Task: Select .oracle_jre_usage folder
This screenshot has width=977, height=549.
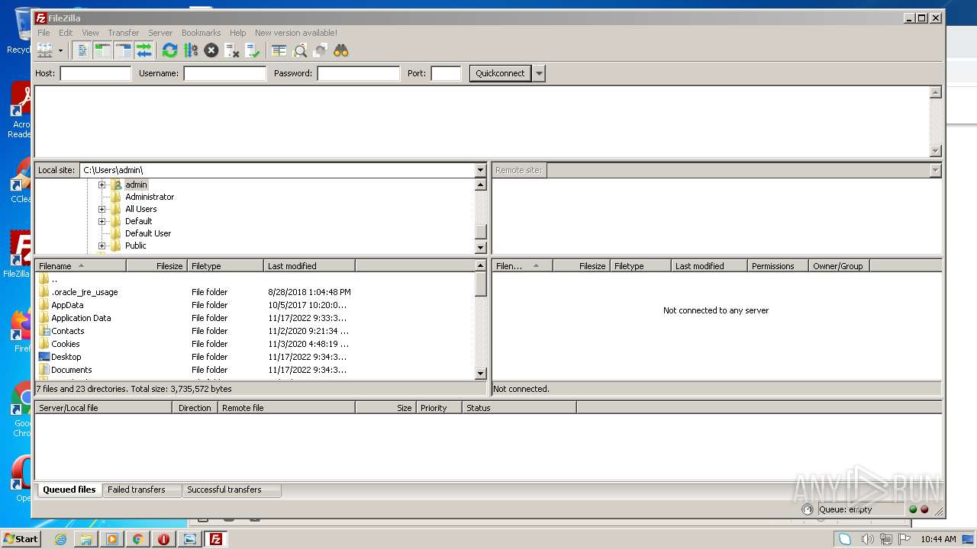Action: [x=84, y=292]
